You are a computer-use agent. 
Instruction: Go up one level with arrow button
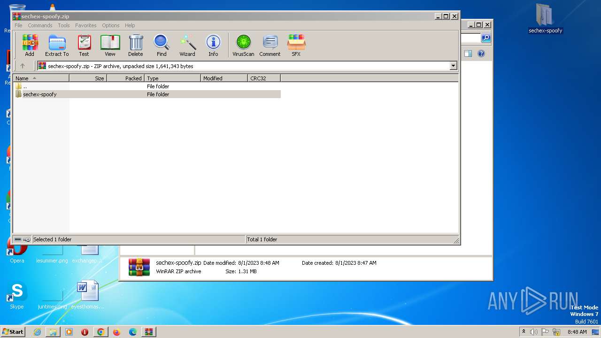pyautogui.click(x=22, y=66)
